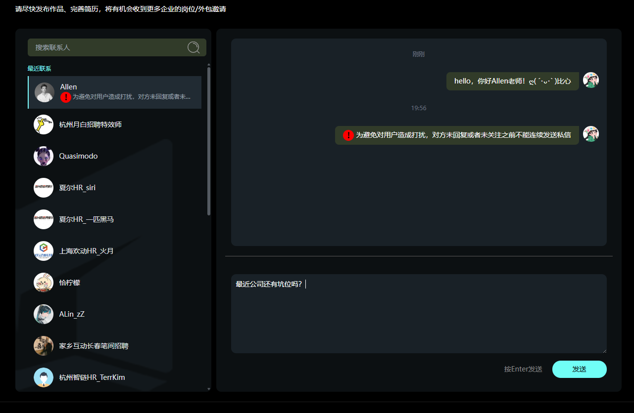Click the top banner about 发布作品、完善简历
634x413 pixels.
121,9
